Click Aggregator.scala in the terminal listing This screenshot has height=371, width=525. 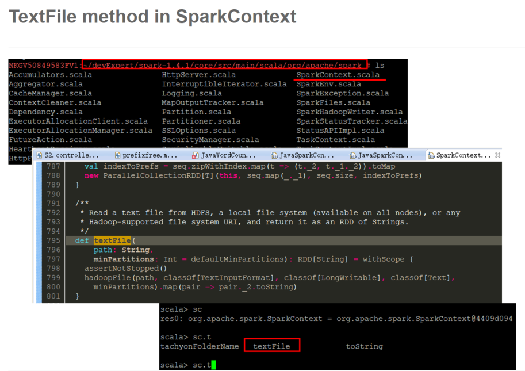coord(45,84)
